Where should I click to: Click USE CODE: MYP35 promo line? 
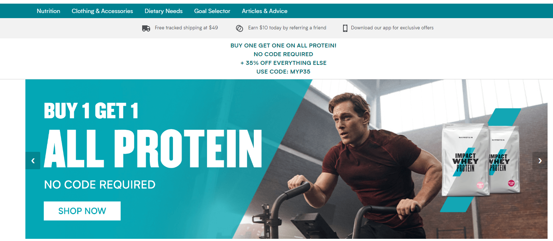(x=284, y=72)
